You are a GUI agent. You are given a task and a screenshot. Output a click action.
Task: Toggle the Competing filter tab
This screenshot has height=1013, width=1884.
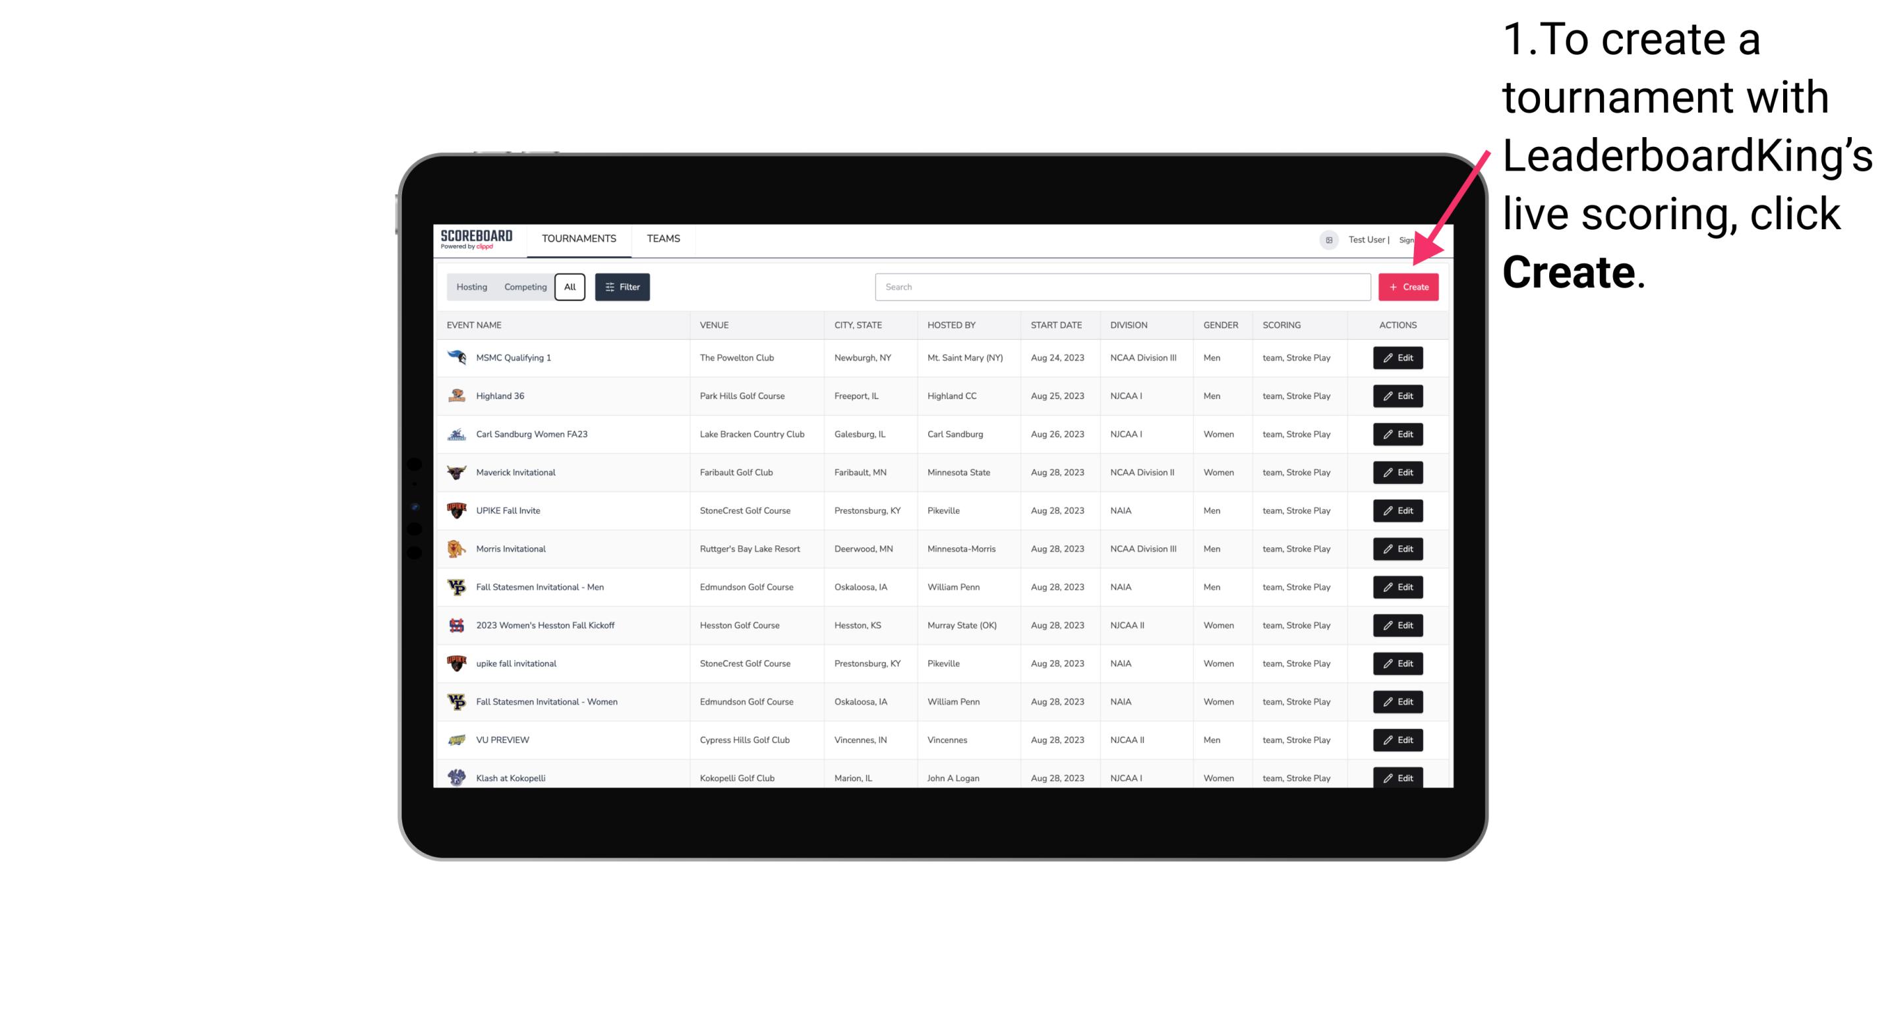[x=523, y=286]
